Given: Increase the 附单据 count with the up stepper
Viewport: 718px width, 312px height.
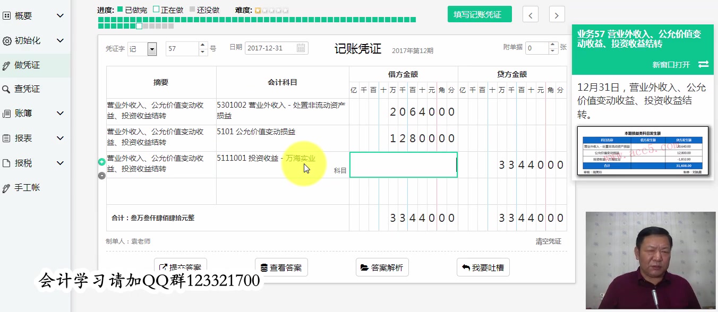Looking at the screenshot, I should (x=553, y=44).
